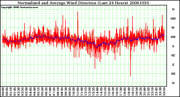Viewport: 180px width, 97px height.
Task: Select the 12:15 time label
Action: (85, 92)
